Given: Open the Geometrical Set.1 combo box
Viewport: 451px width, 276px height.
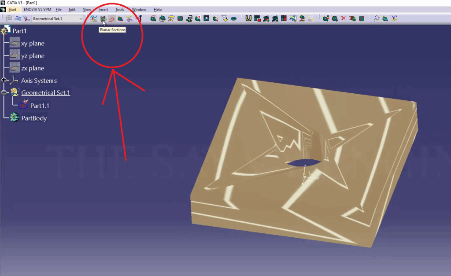Looking at the screenshot, I should pyautogui.click(x=80, y=18).
